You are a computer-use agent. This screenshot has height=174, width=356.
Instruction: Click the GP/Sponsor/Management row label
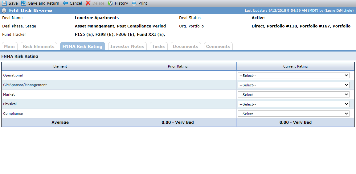click(25, 85)
